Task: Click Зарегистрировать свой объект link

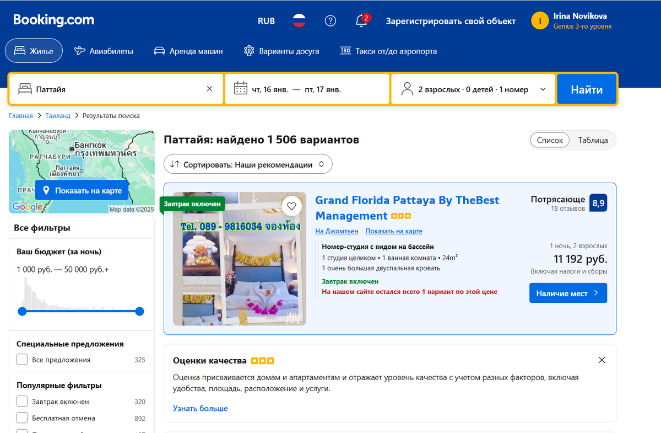Action: tap(451, 21)
